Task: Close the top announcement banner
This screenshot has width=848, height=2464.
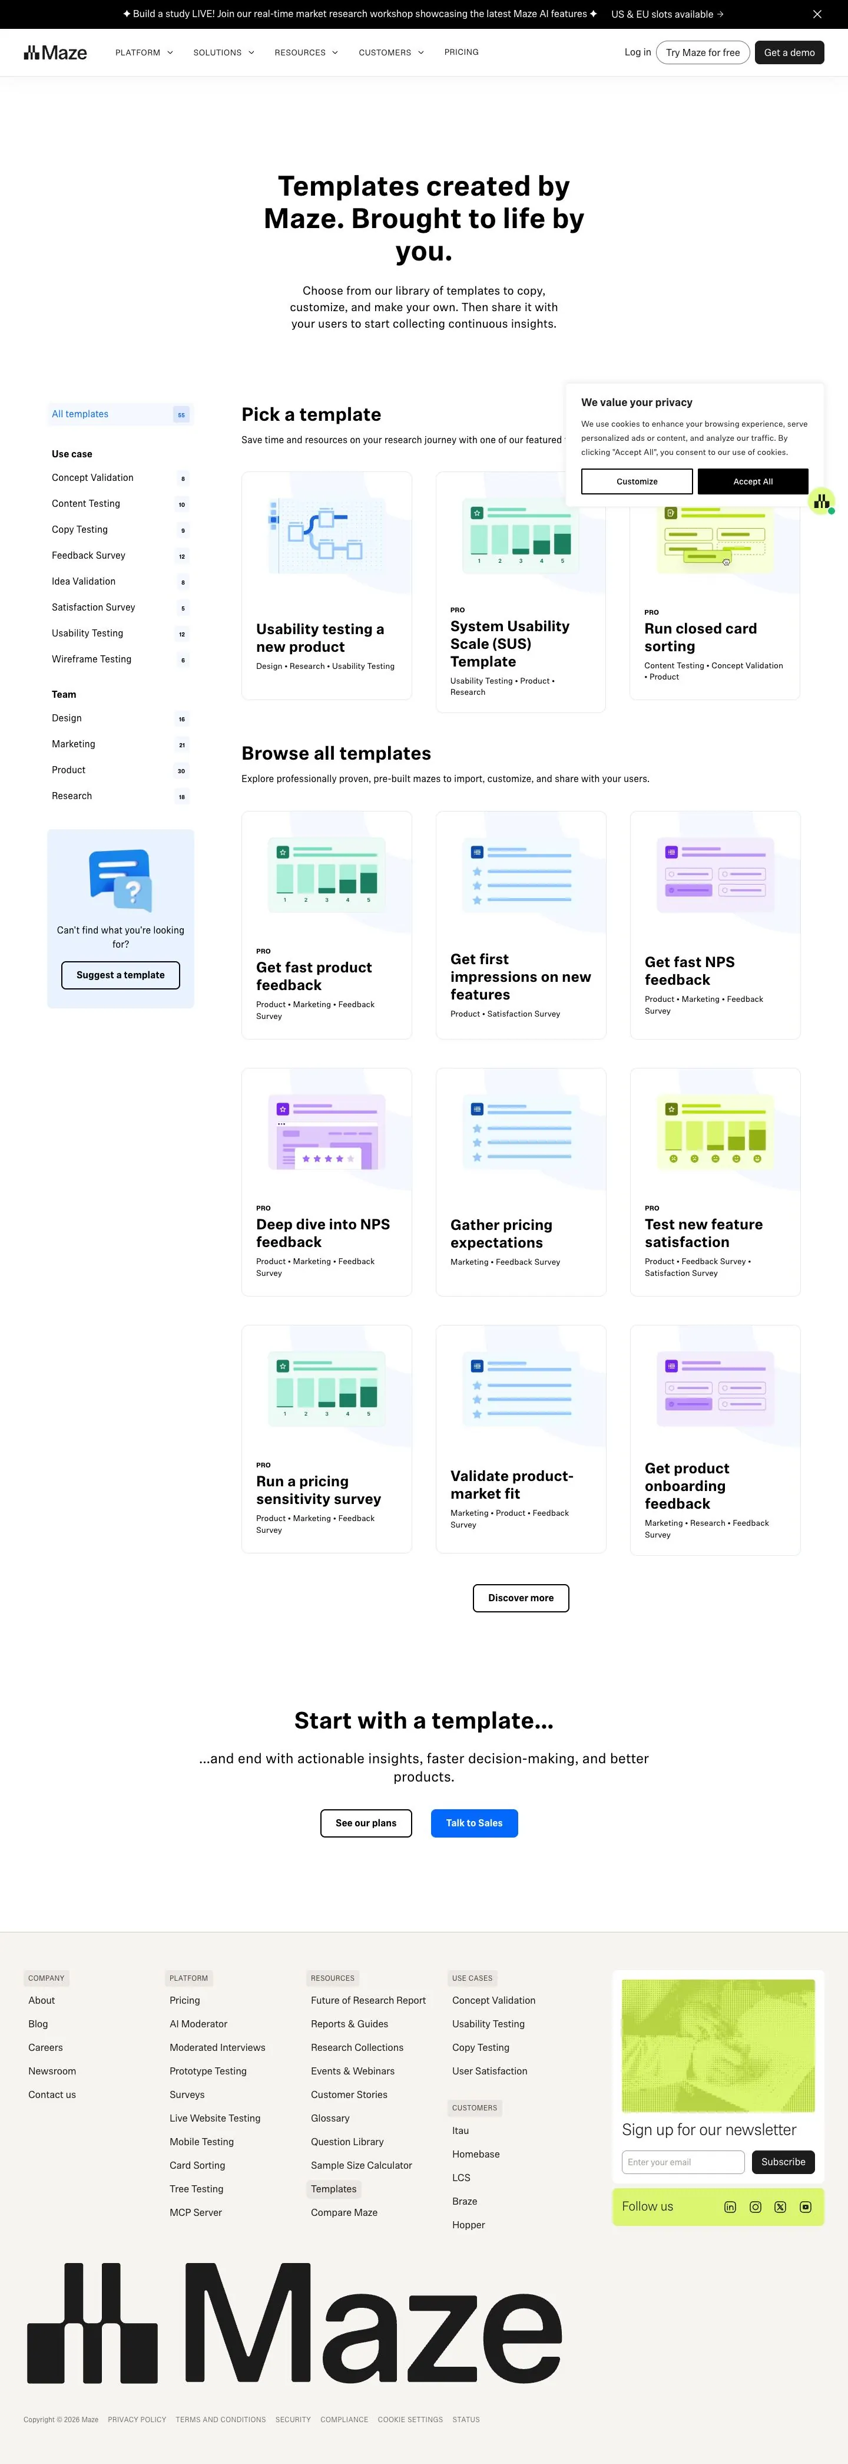Action: tap(817, 14)
